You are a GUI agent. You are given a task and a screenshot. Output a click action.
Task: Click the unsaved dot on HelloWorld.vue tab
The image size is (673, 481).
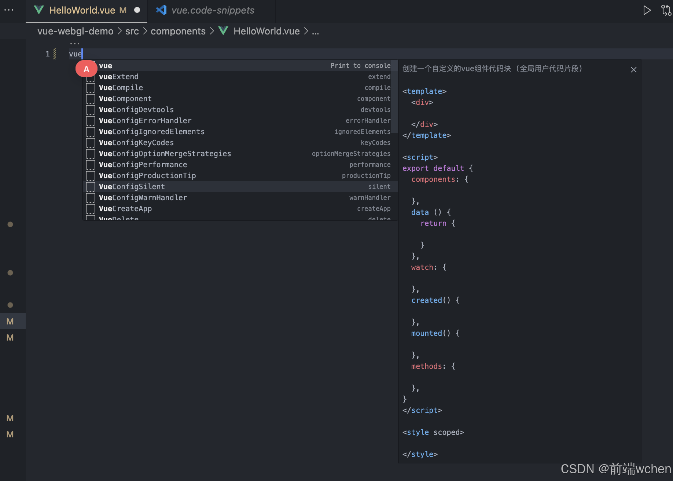pyautogui.click(x=137, y=10)
